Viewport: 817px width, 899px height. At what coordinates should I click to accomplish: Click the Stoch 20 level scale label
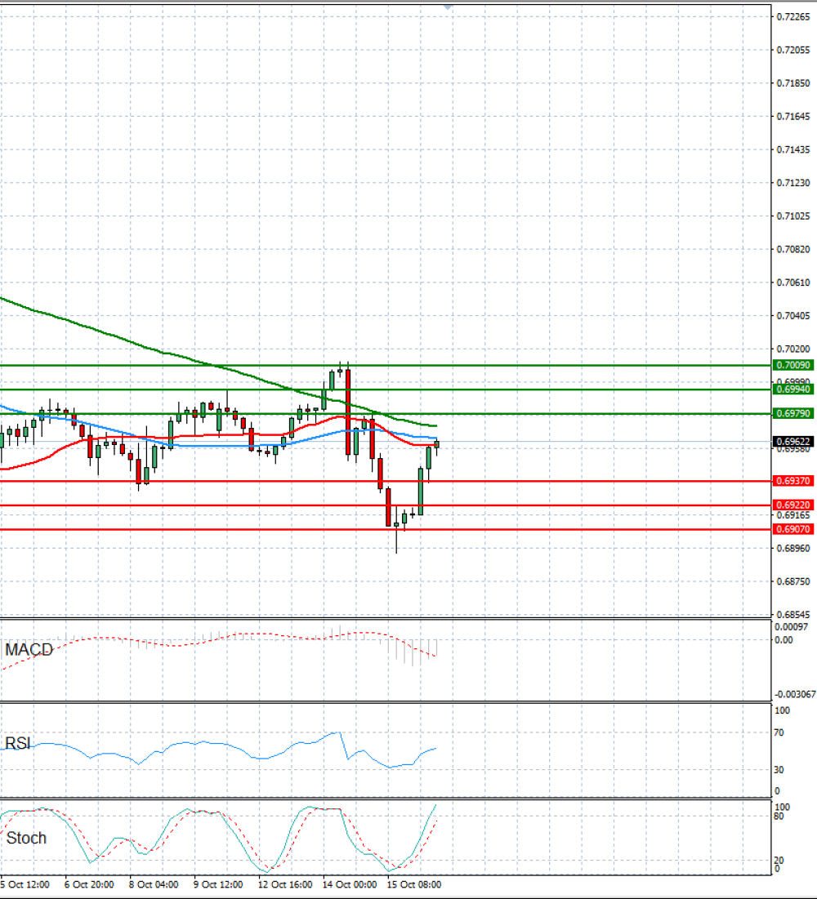pos(779,861)
